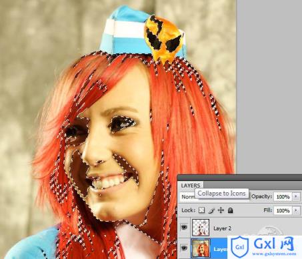The image size is (302, 259).
Task: Switch to the LAYERS tab
Action: click(x=191, y=186)
